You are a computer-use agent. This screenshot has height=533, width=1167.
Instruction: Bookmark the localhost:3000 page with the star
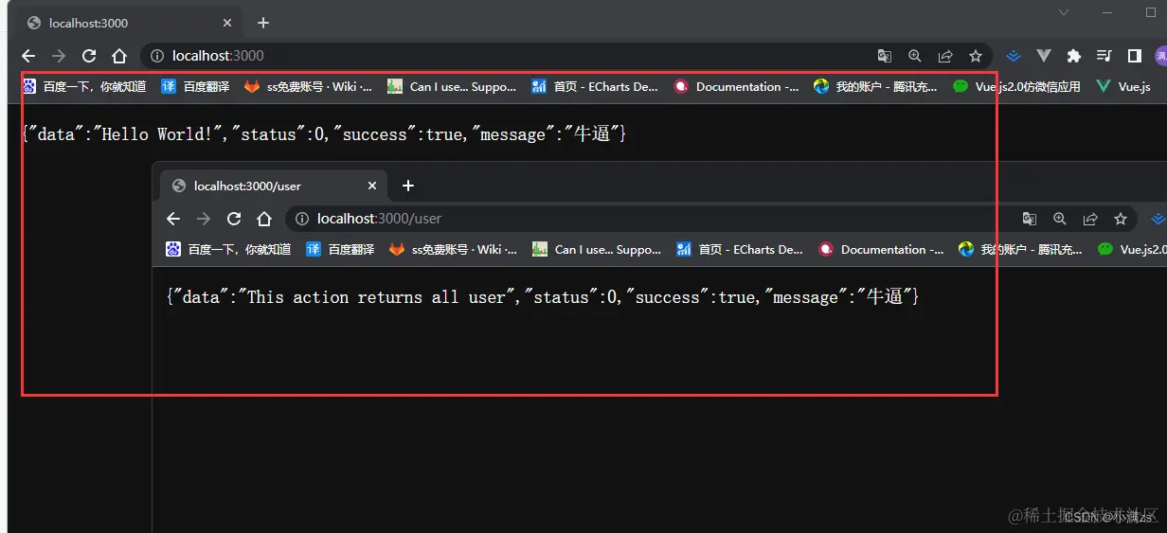pos(975,56)
